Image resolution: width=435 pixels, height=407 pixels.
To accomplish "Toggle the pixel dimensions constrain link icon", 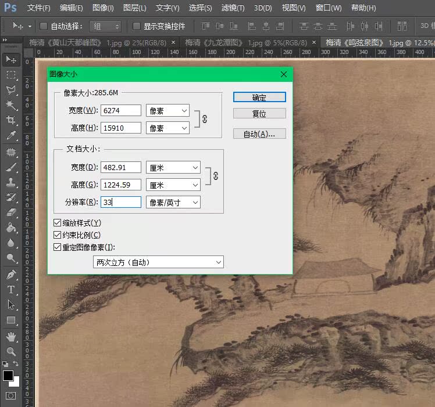I will pos(205,119).
